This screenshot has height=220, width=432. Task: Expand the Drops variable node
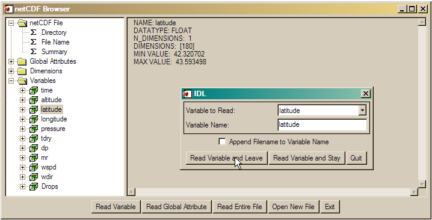tap(23, 187)
